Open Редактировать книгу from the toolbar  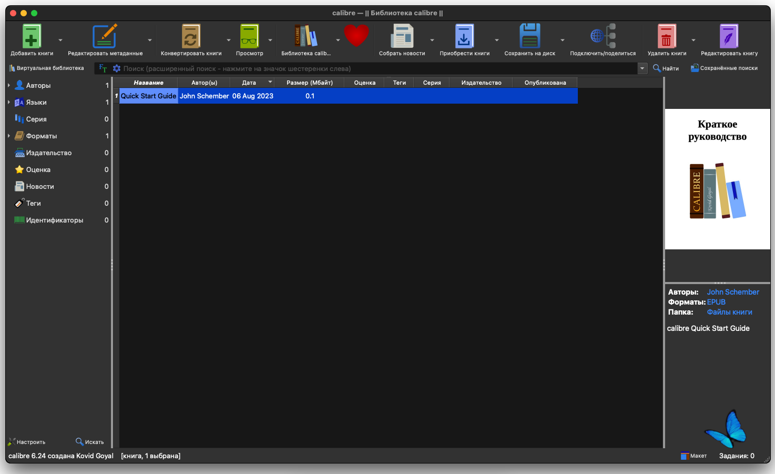729,36
